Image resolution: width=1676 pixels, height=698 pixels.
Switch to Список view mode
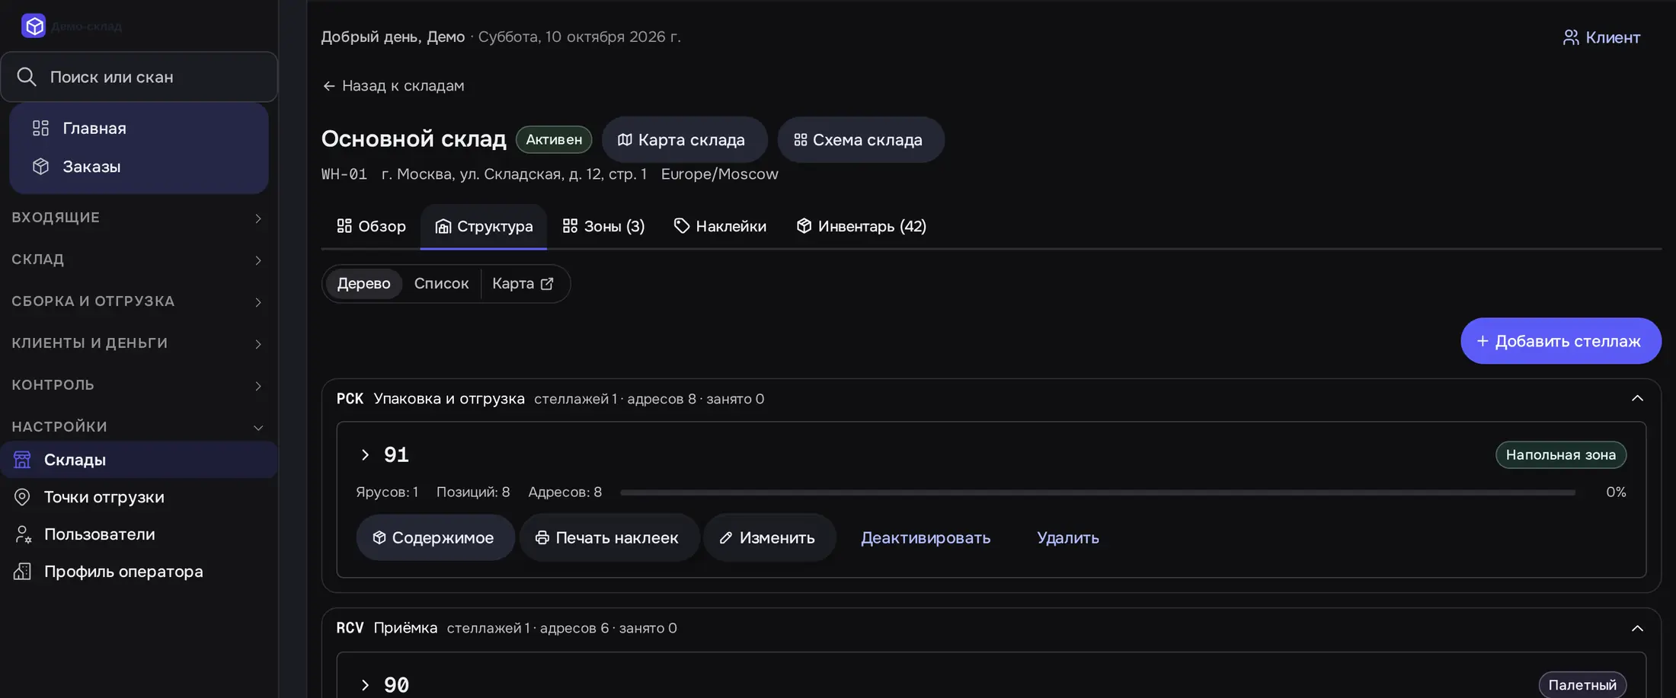441,284
